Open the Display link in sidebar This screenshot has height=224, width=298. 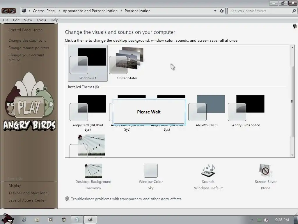15,185
